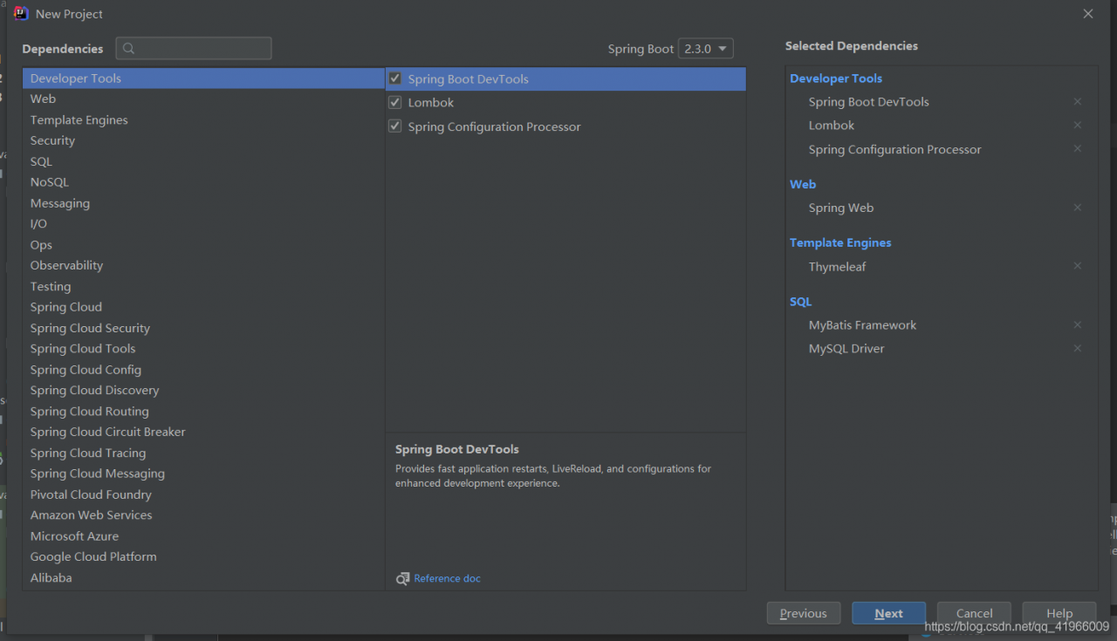The height and width of the screenshot is (641, 1117).
Task: Open Help for the dialog
Action: point(1059,613)
